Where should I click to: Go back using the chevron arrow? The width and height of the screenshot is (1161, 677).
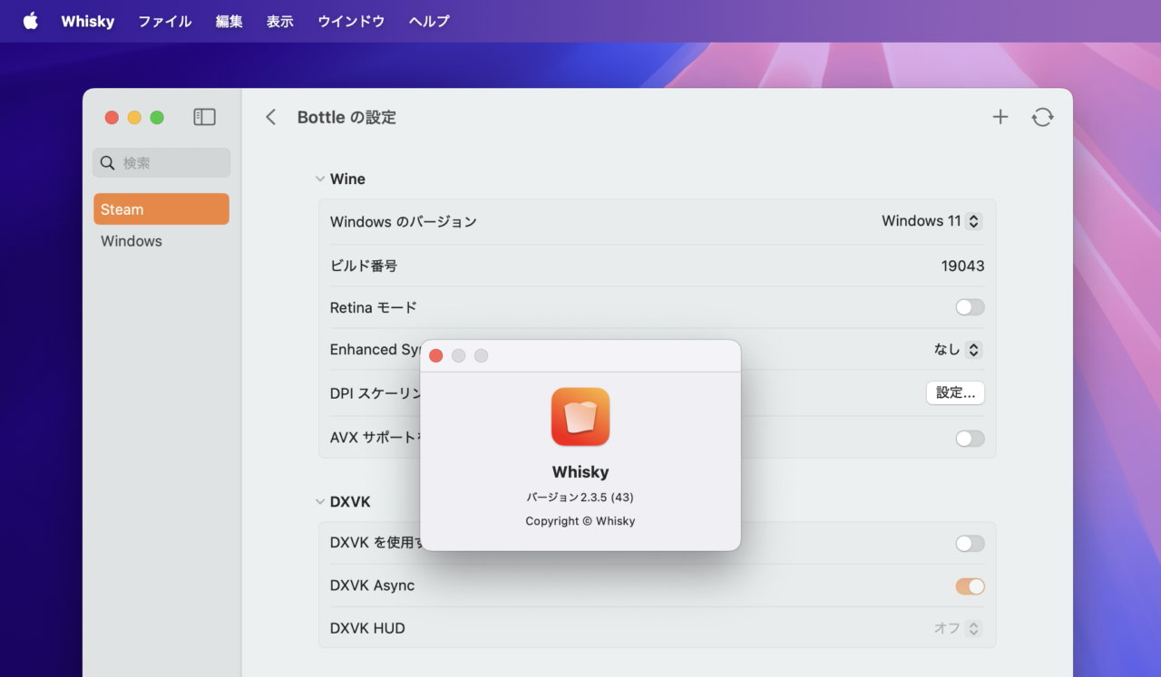270,117
